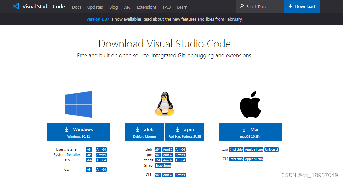343x181 pixels.
Task: Download the Windows 10, 11 installer
Action: pos(79,132)
